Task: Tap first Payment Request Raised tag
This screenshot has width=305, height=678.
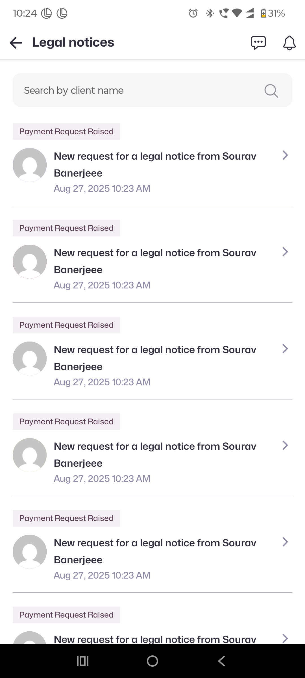Action: (x=66, y=132)
